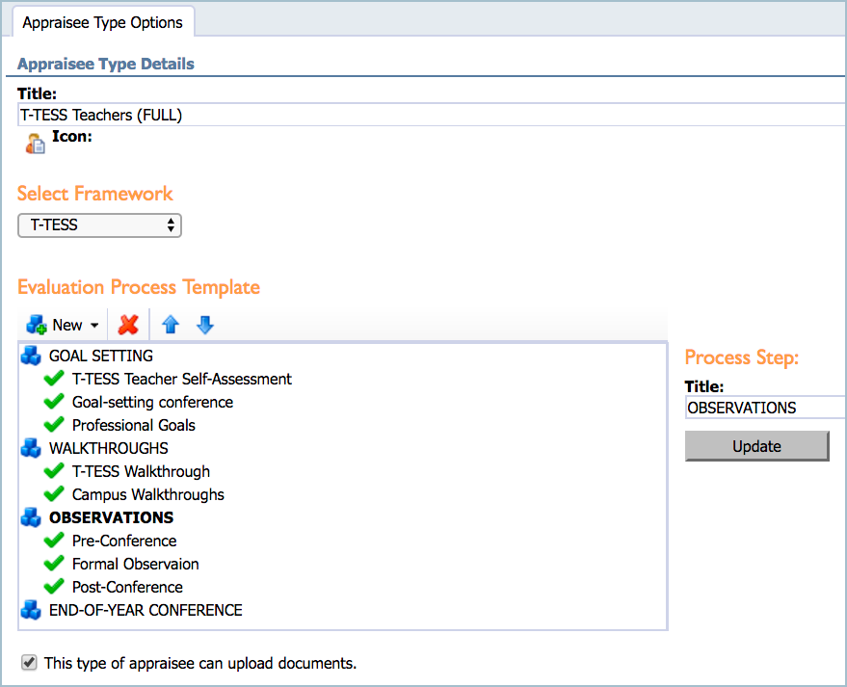Image resolution: width=847 pixels, height=687 pixels.
Task: Click the blue cubes icon beside OBSERVATIONS
Action: pyautogui.click(x=31, y=517)
